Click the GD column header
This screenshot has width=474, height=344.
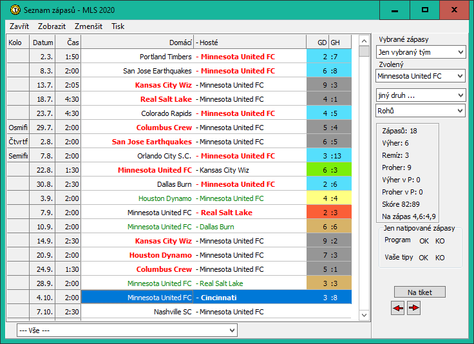(318, 43)
